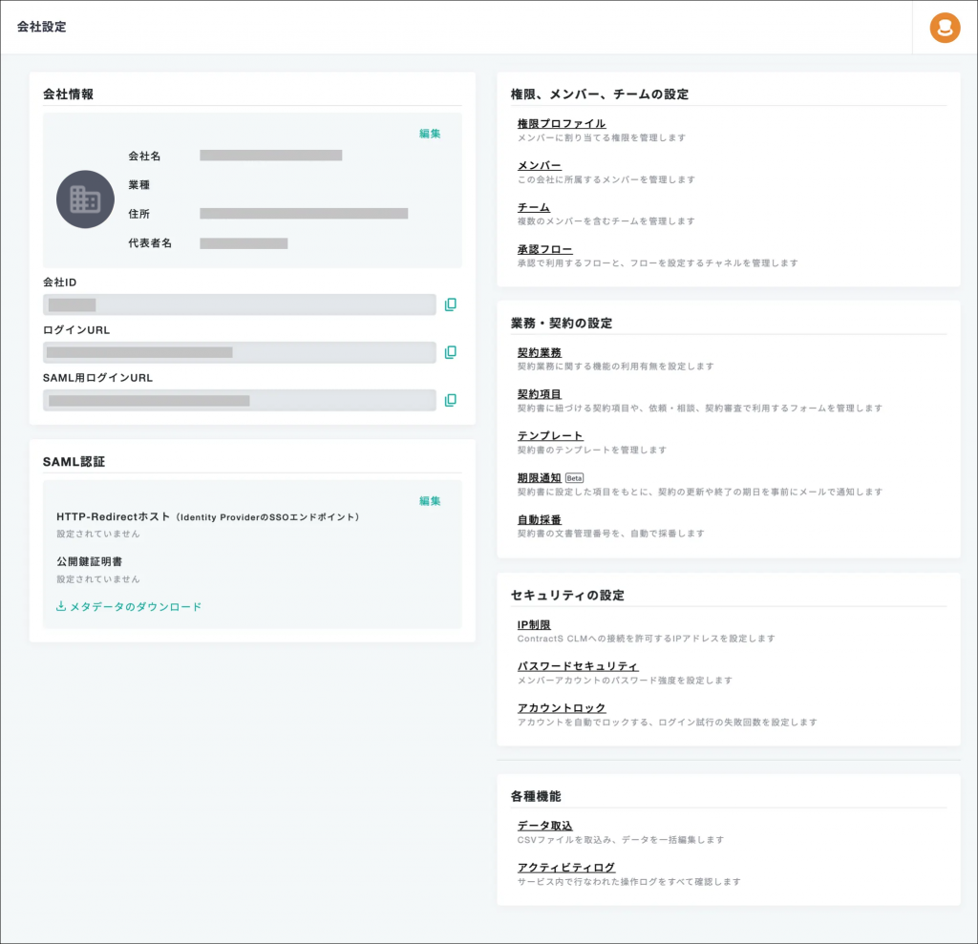Open the 契約業務 settings link

coord(539,352)
